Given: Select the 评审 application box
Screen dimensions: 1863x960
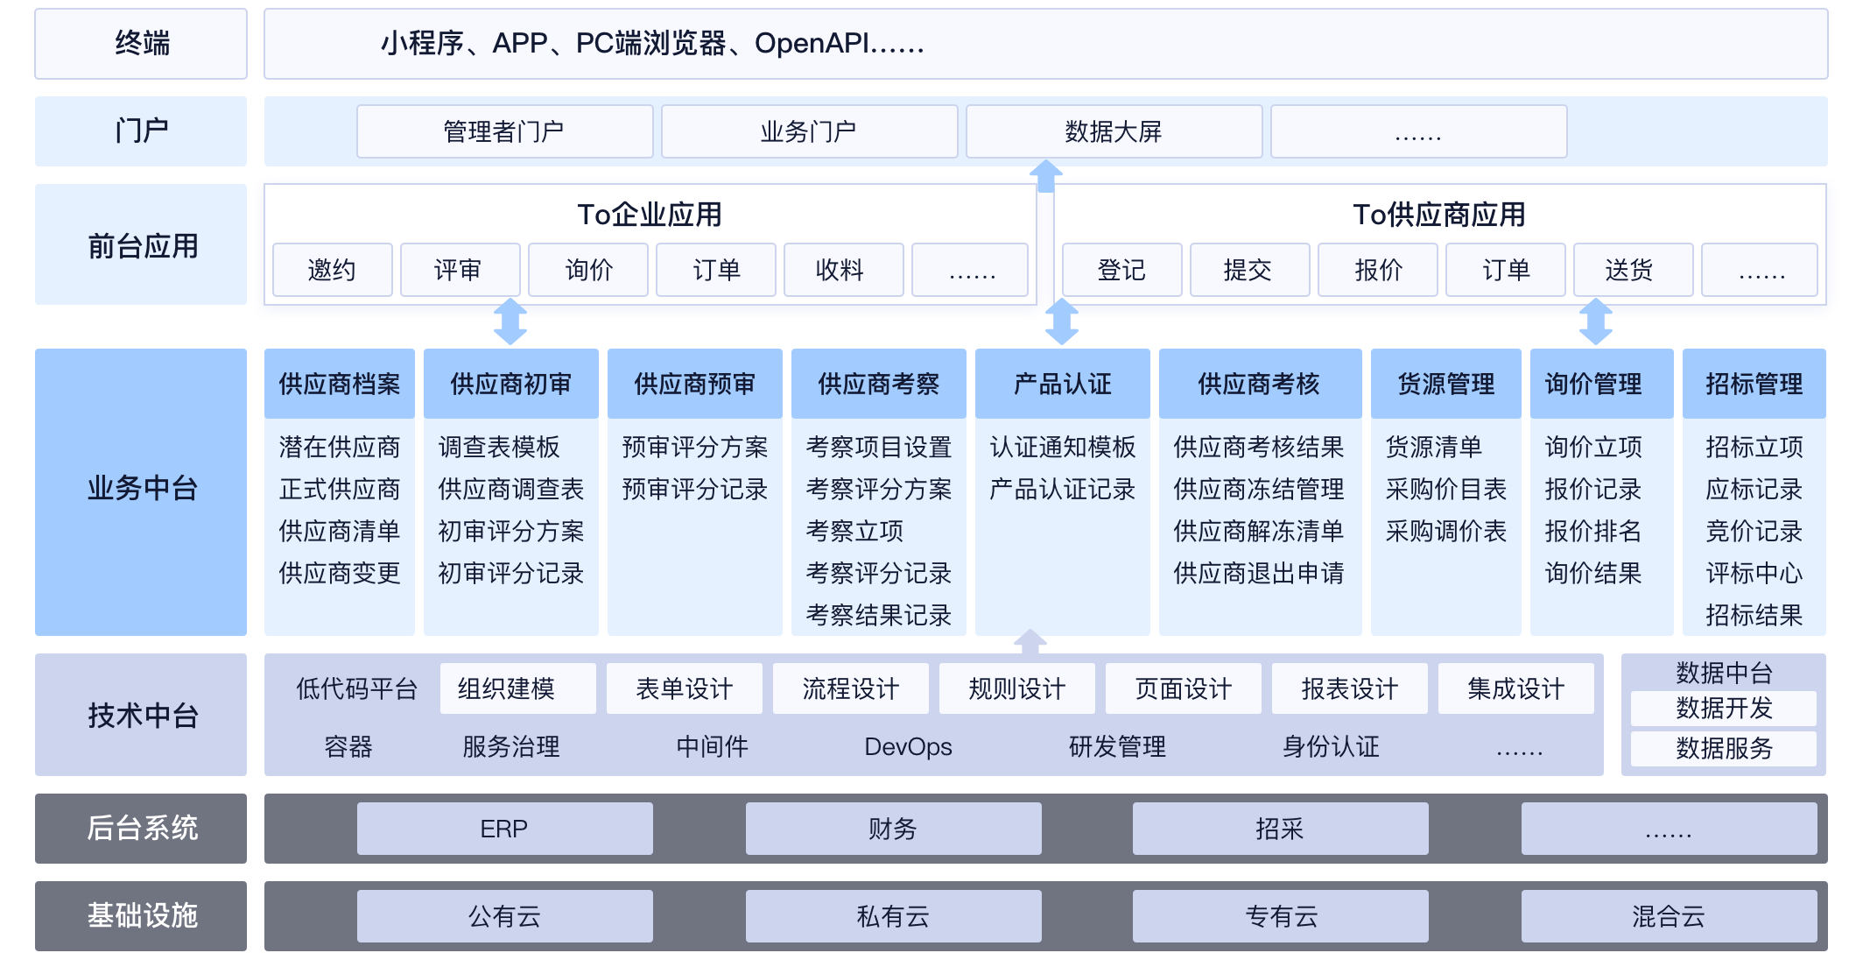Looking at the screenshot, I should [460, 270].
